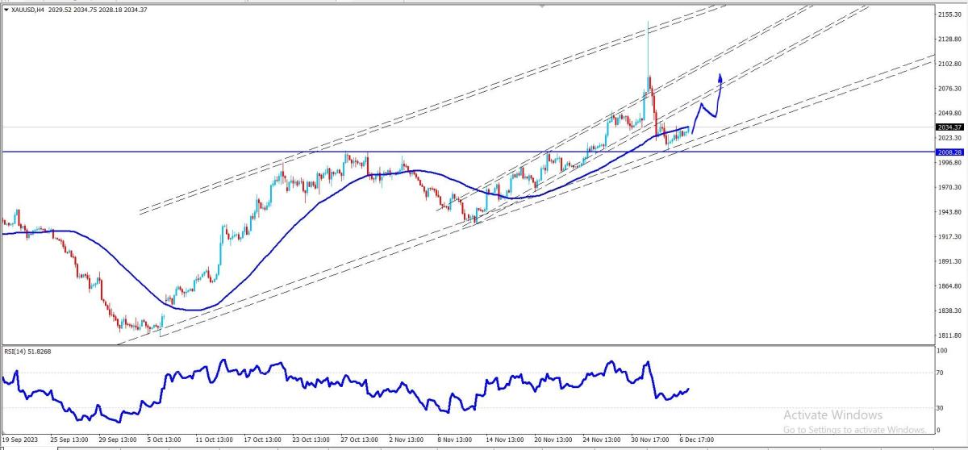Click the 5 Oct 13:00 time label
Image resolution: width=968 pixels, height=450 pixels.
(165, 440)
